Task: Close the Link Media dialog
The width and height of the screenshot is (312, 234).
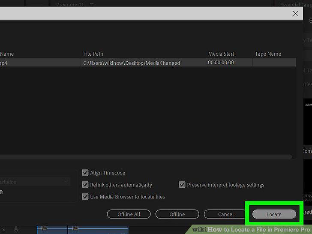Action: coord(295,13)
